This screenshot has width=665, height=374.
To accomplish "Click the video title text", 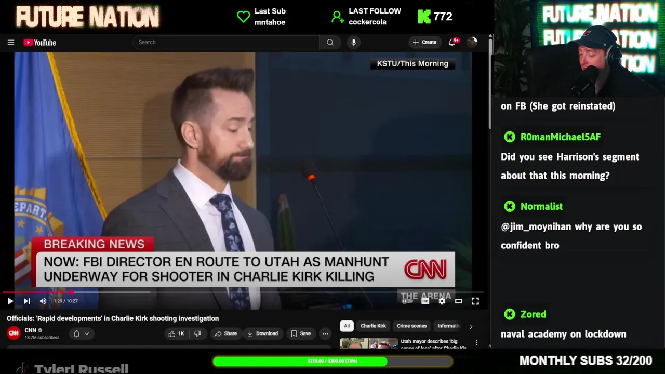I will (113, 318).
